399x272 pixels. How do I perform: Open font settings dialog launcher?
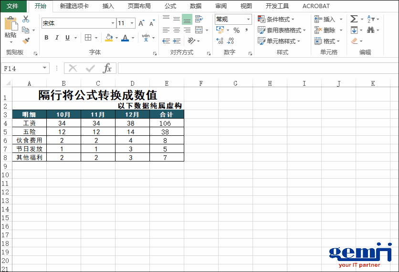pyautogui.click(x=155, y=53)
